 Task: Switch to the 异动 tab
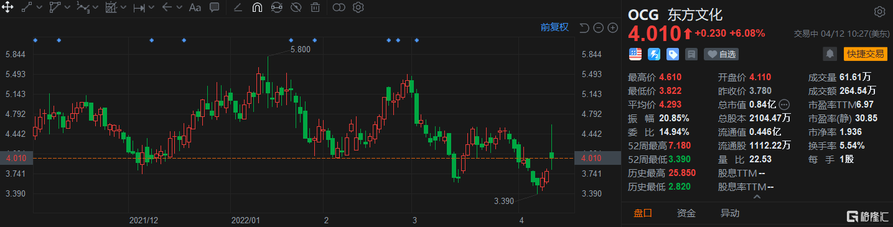(730, 213)
